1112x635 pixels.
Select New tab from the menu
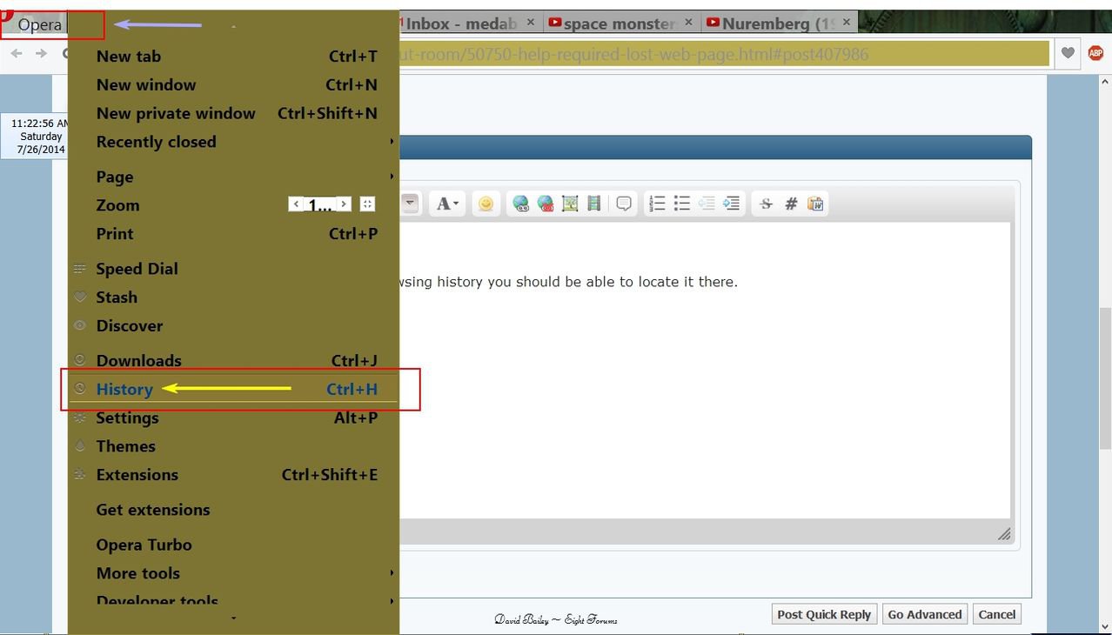click(235, 57)
